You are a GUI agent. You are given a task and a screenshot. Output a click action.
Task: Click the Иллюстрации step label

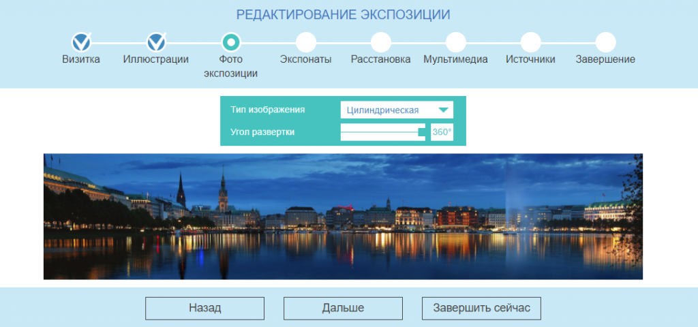tap(156, 59)
